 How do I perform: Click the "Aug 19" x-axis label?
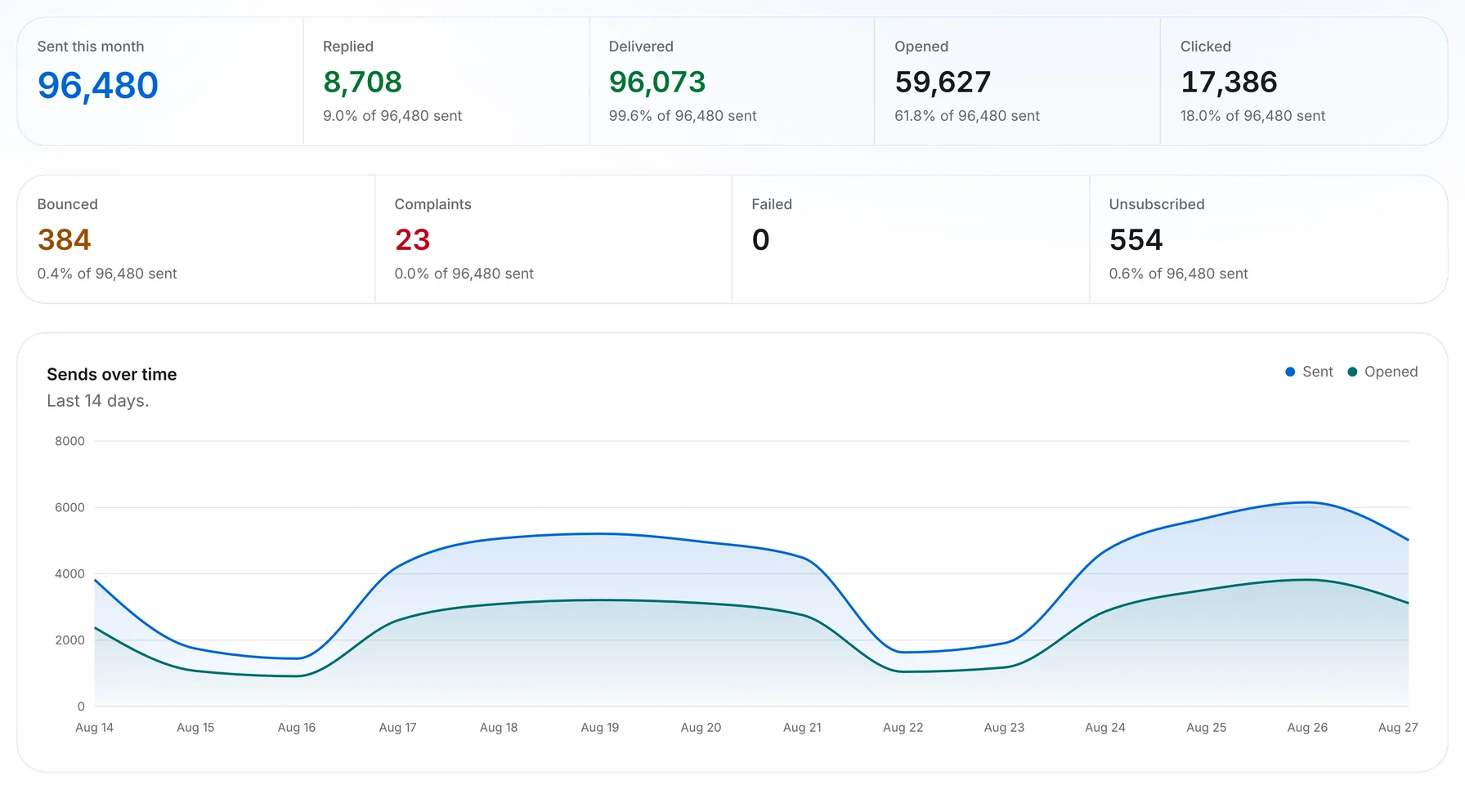point(600,727)
